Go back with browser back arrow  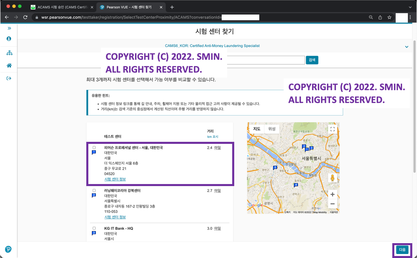pyautogui.click(x=7, y=17)
